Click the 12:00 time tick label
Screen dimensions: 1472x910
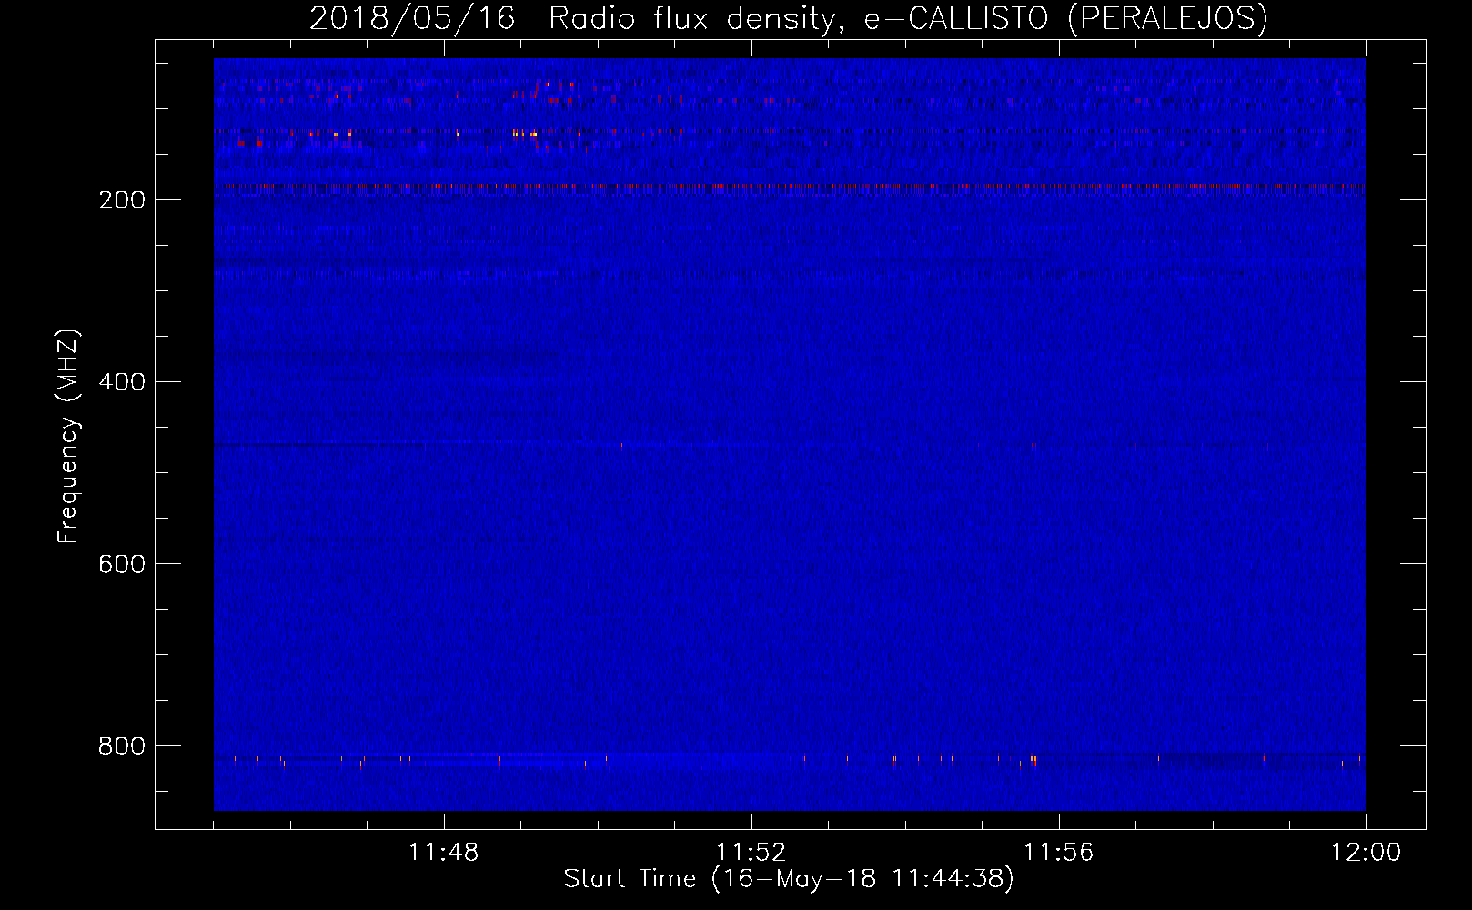(1366, 853)
